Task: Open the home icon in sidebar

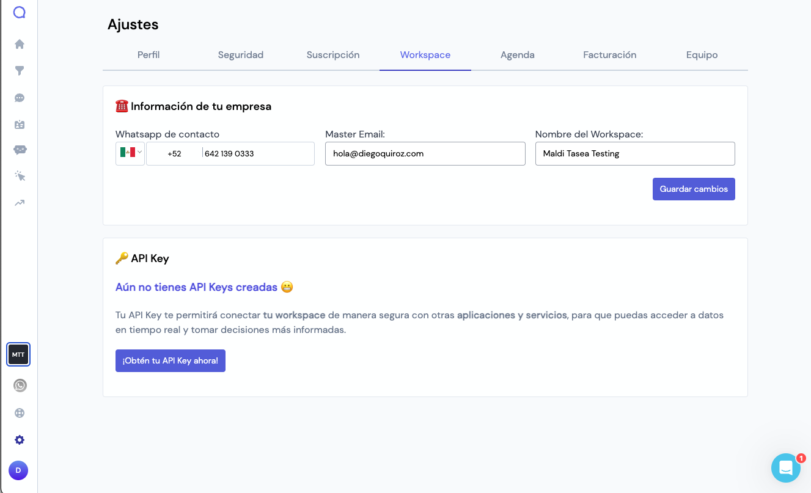Action: (20, 44)
